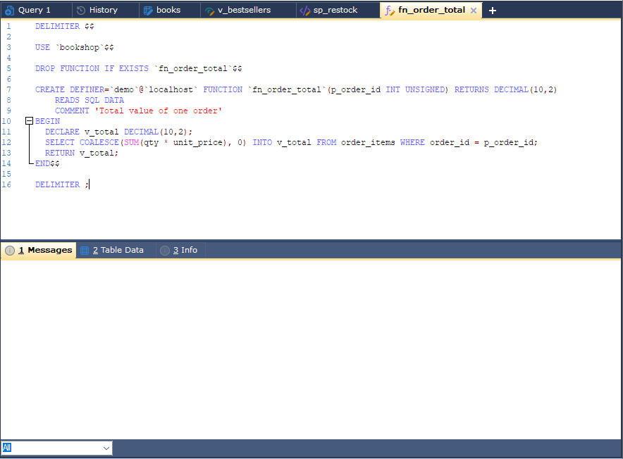This screenshot has width=623, height=459.
Task: Open the History tab
Action: point(104,10)
